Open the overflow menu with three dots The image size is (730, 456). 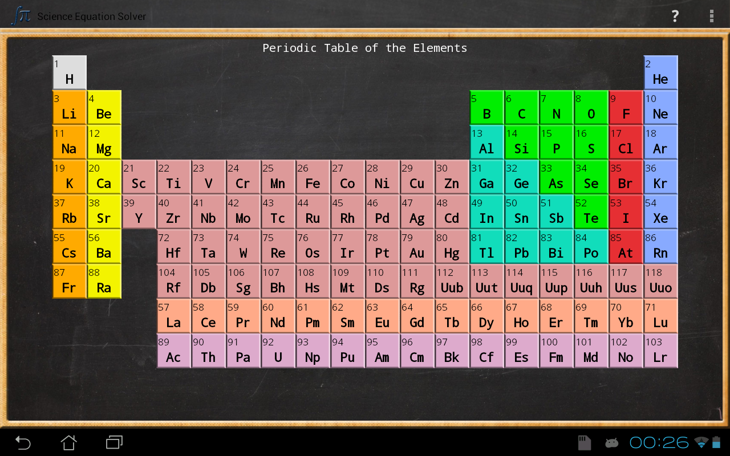pos(711,16)
